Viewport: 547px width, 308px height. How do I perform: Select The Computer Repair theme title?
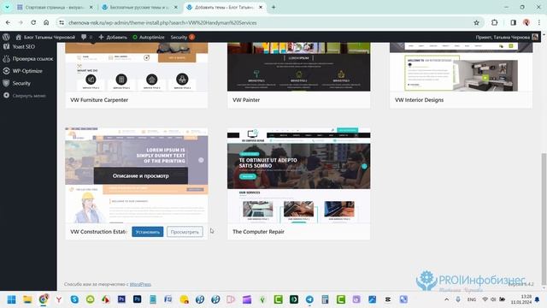pyautogui.click(x=258, y=232)
